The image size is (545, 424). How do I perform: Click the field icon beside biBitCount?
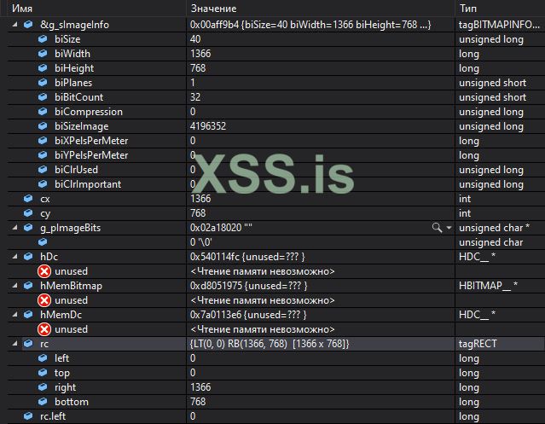pyautogui.click(x=43, y=97)
